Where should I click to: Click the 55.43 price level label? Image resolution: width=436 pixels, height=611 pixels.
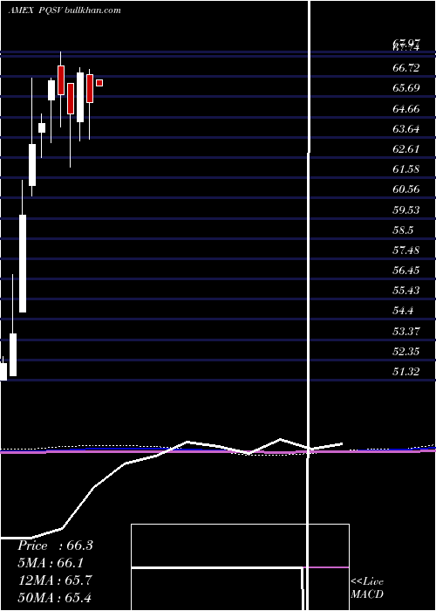[x=406, y=291]
